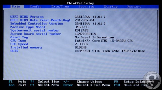This screenshot has width=162, height=90.
Task: Click the board serial 1ZN7P28P1LV
Action: click(85, 34)
